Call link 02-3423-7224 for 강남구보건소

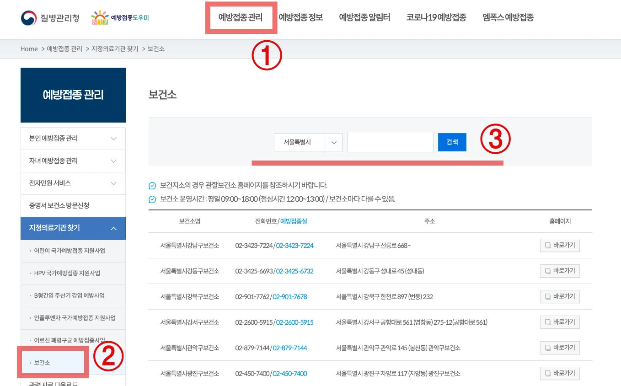pos(294,245)
